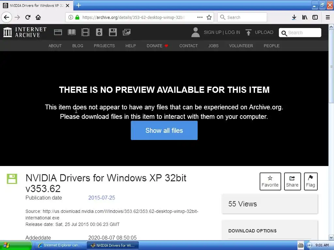Toggle the browser sidebar icon
The width and height of the screenshot is (334, 250).
(315, 17)
